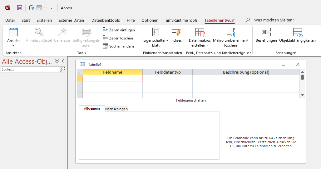Toggle the Eigenschaftenblatt pane

point(156,38)
